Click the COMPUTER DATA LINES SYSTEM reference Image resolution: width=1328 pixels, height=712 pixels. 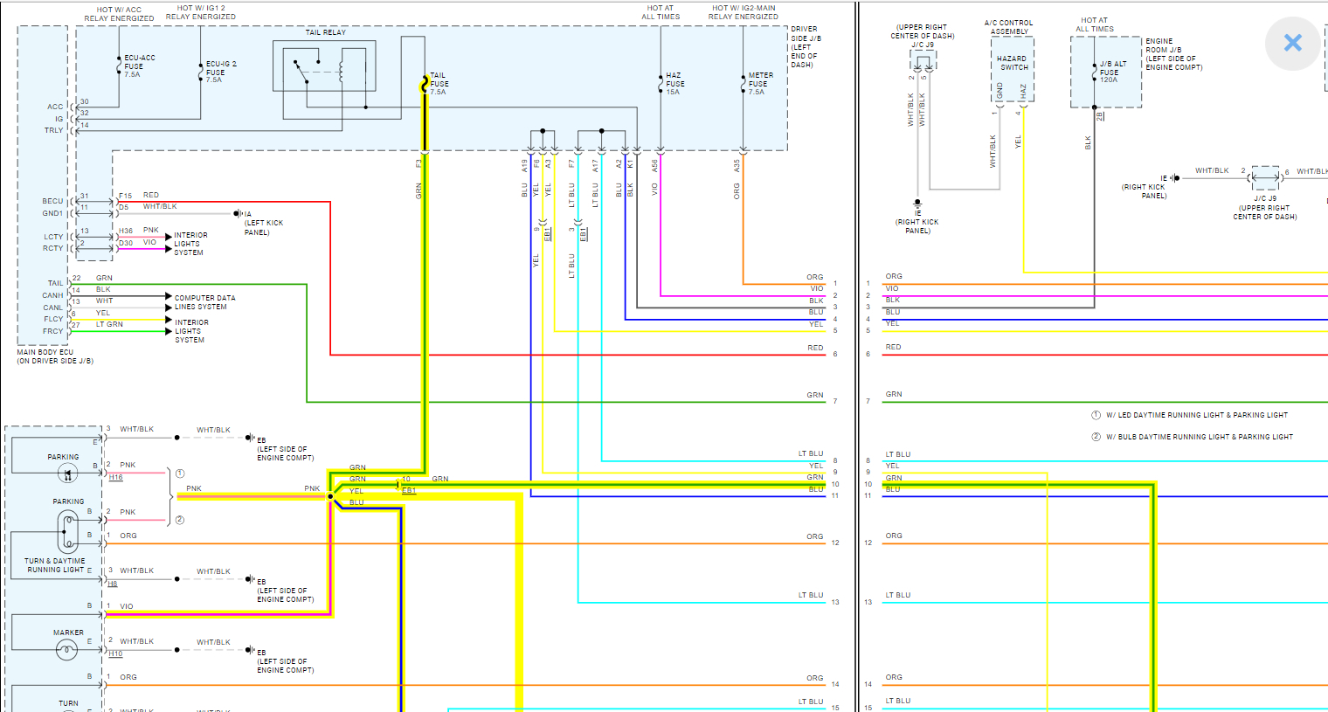click(x=204, y=302)
